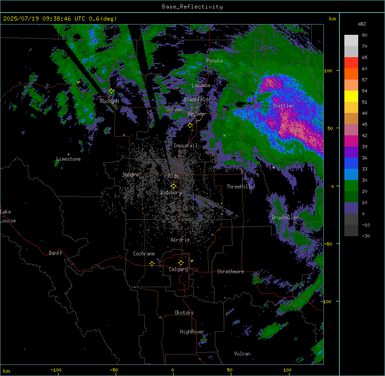Pick the bright yellow swatch in dBZ legend
The image size is (385, 376).
[351, 96]
